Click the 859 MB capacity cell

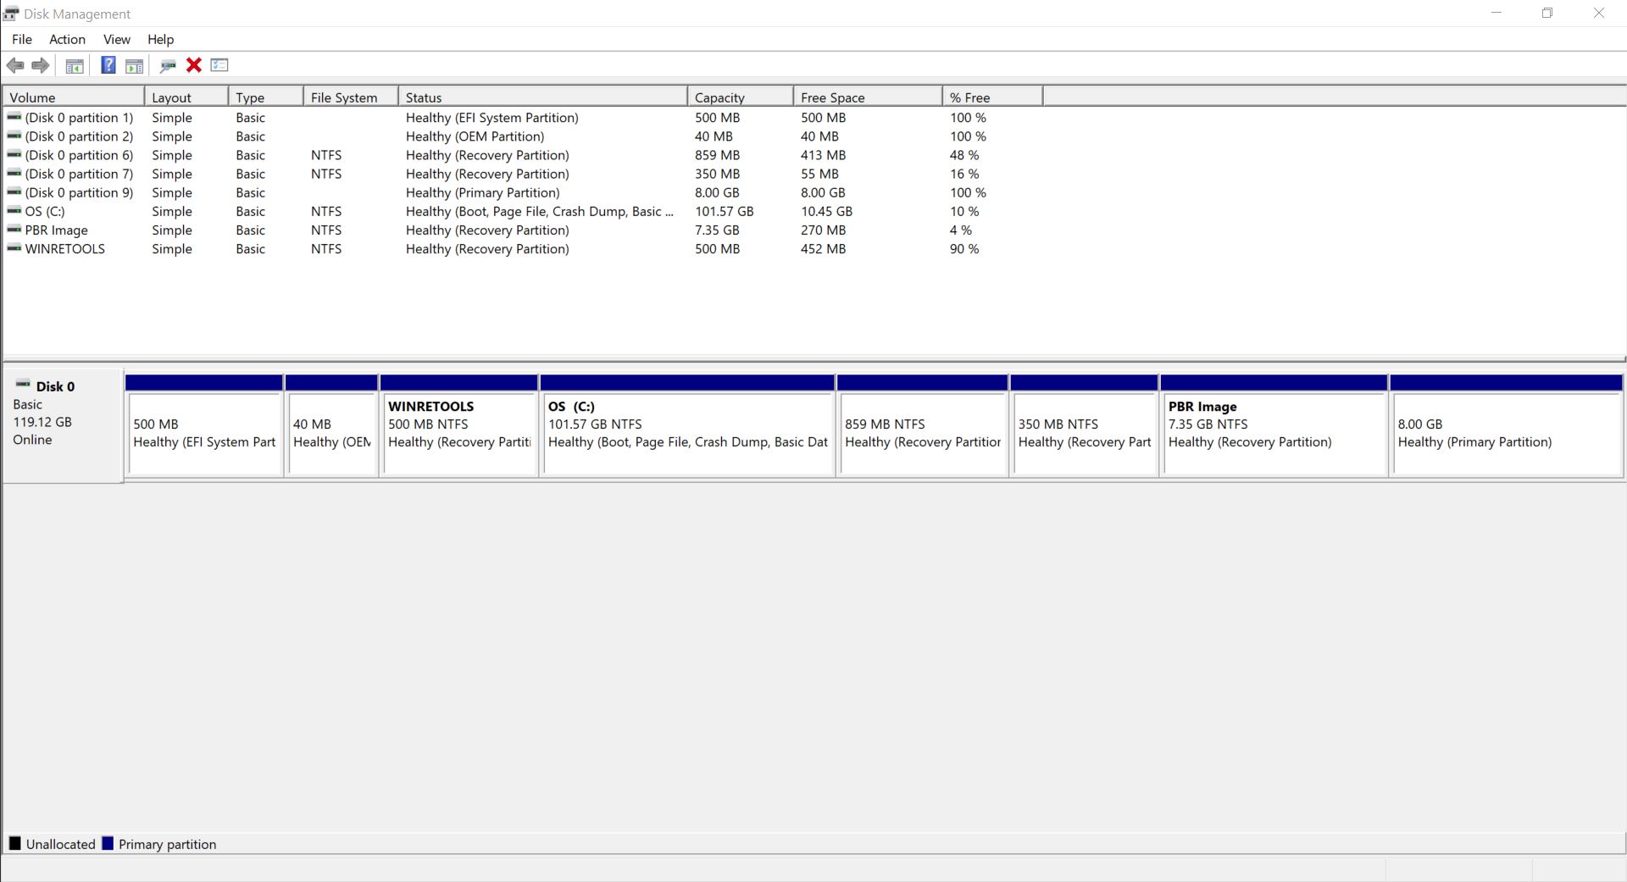pos(717,155)
